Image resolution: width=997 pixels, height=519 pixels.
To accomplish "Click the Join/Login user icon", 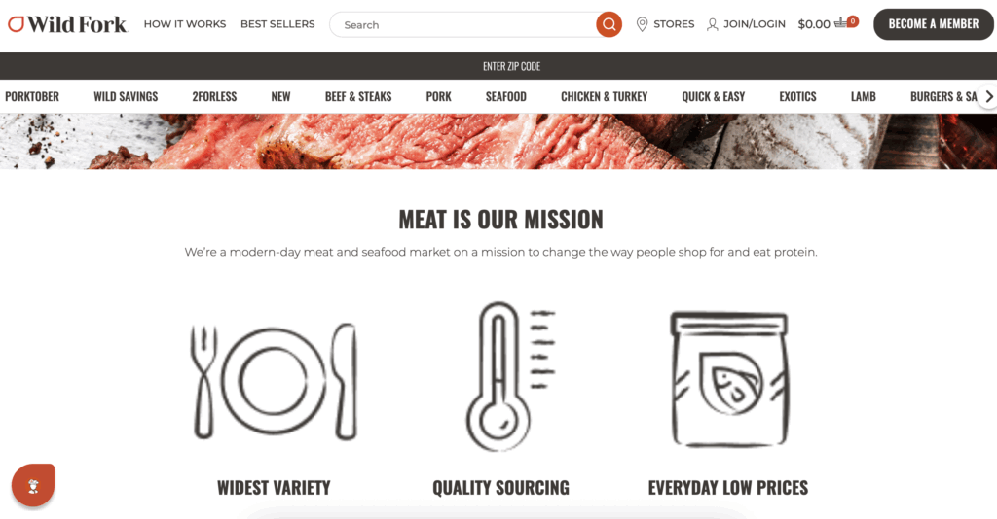I will point(712,24).
